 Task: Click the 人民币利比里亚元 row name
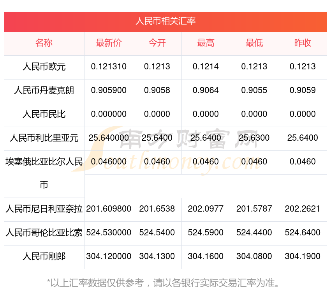click(x=44, y=138)
